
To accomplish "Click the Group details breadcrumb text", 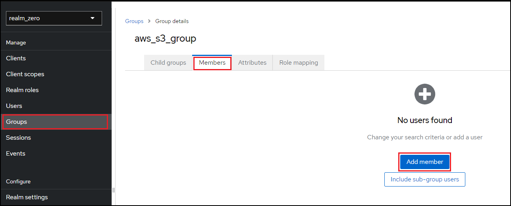I will (x=172, y=21).
